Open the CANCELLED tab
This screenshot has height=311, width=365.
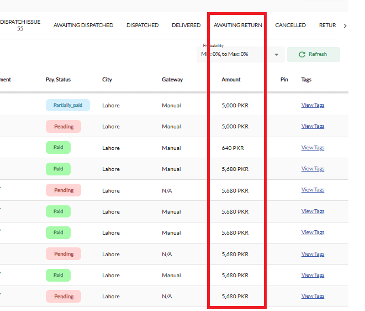[290, 25]
